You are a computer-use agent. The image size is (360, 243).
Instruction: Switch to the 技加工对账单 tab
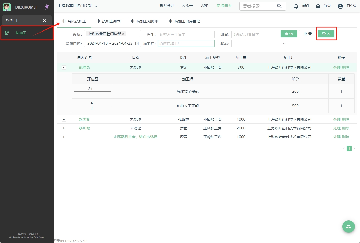tap(145, 21)
